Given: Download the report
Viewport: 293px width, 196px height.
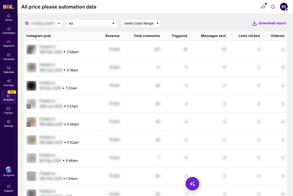Looking at the screenshot, I should (269, 23).
